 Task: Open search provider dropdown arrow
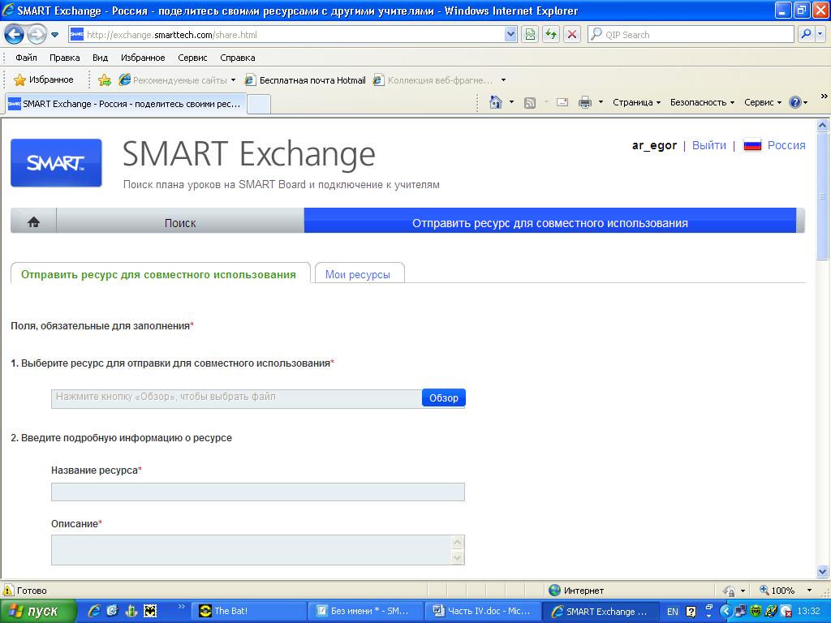point(820,34)
